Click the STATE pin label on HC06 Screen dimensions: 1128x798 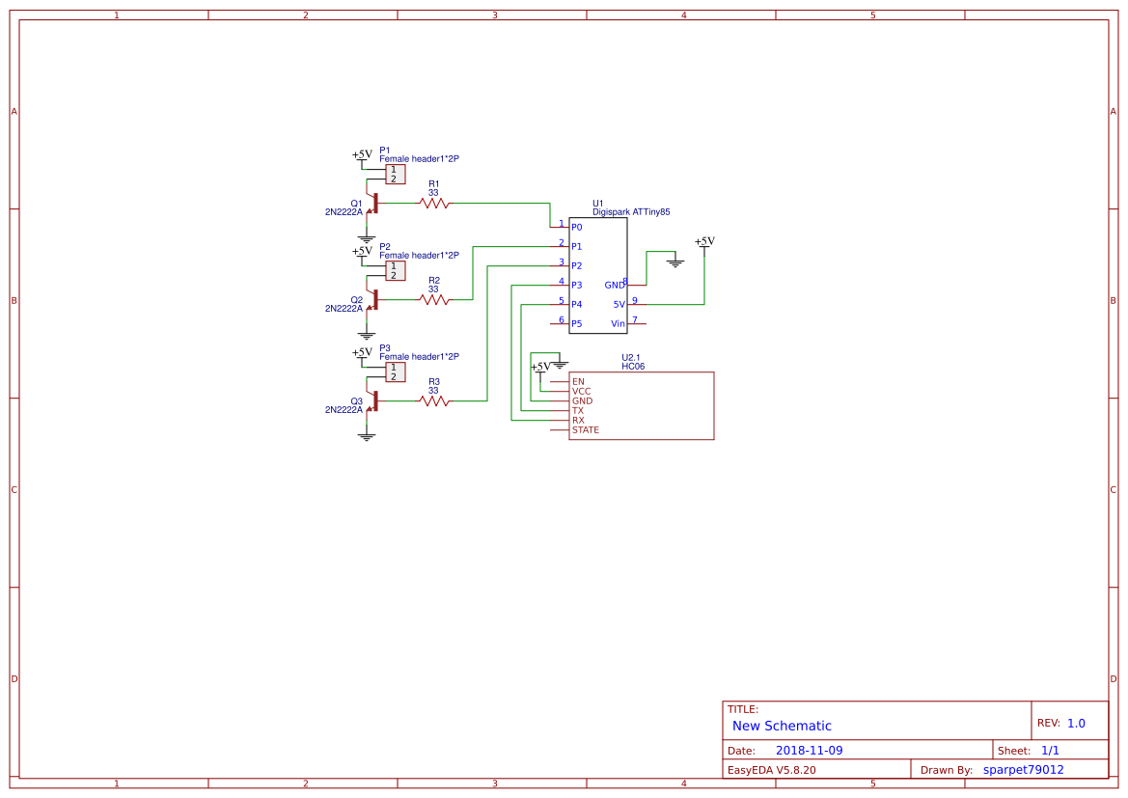pyautogui.click(x=585, y=429)
